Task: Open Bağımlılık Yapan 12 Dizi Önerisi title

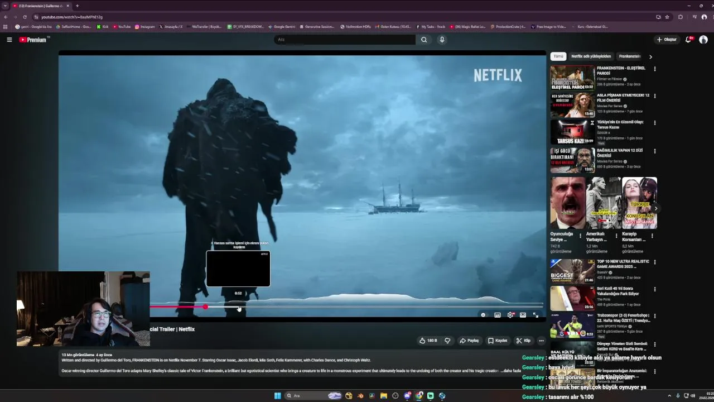Action: (620, 153)
